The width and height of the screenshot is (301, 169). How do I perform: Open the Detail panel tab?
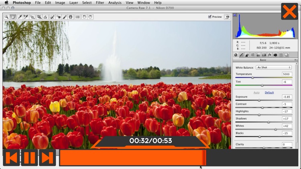(x=247, y=55)
